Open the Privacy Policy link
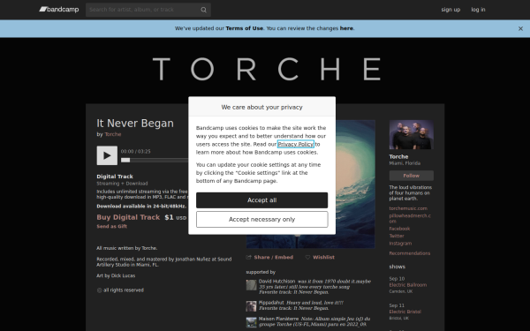530x331 pixels. tap(296, 144)
